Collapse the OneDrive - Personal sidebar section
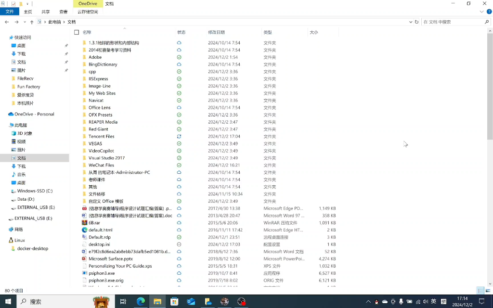Image resolution: width=493 pixels, height=308 pixels. (6, 114)
